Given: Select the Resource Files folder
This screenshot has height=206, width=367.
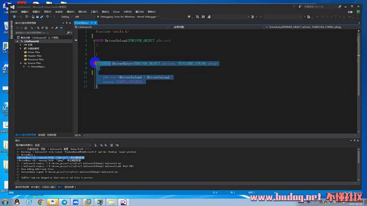Looking at the screenshot, I should [35, 60].
